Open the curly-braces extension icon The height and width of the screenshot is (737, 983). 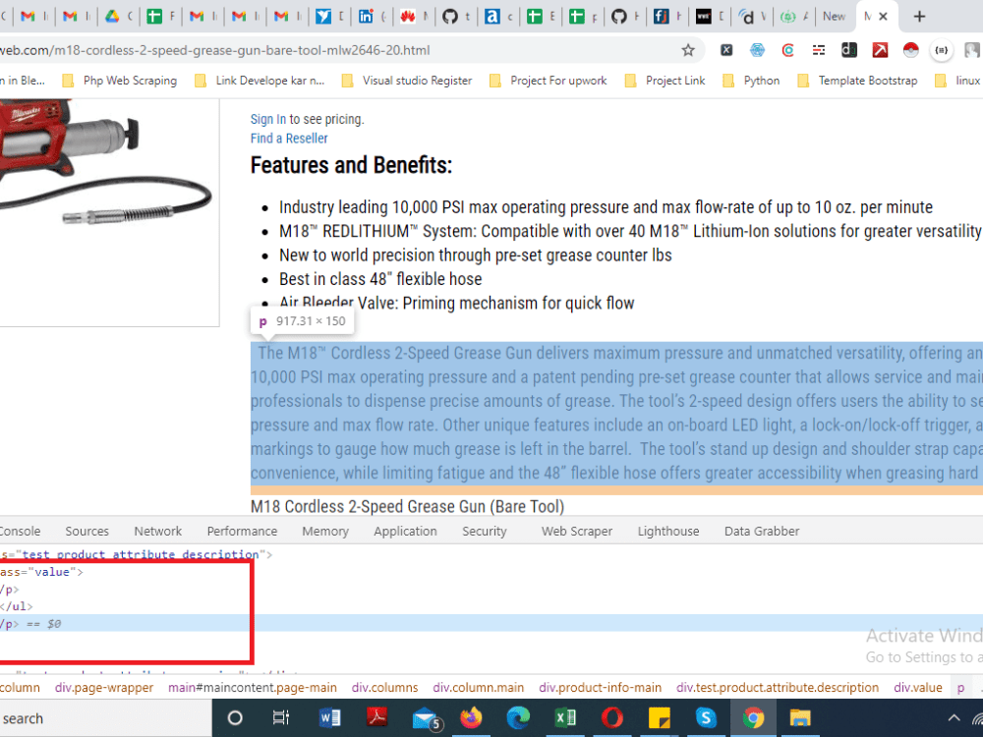click(942, 50)
